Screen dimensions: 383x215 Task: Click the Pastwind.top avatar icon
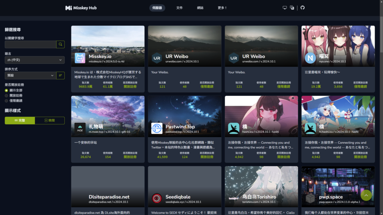[157, 128]
